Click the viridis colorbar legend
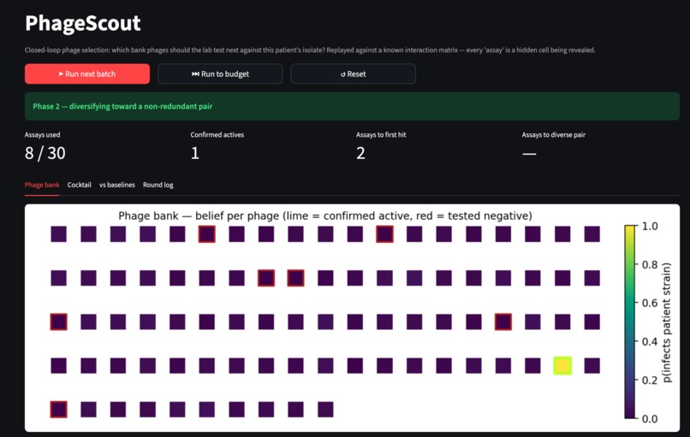Image resolution: width=690 pixels, height=437 pixels. (x=630, y=322)
